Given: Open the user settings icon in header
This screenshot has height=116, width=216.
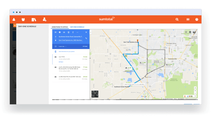Looking at the screenshot, I should 44,19.
